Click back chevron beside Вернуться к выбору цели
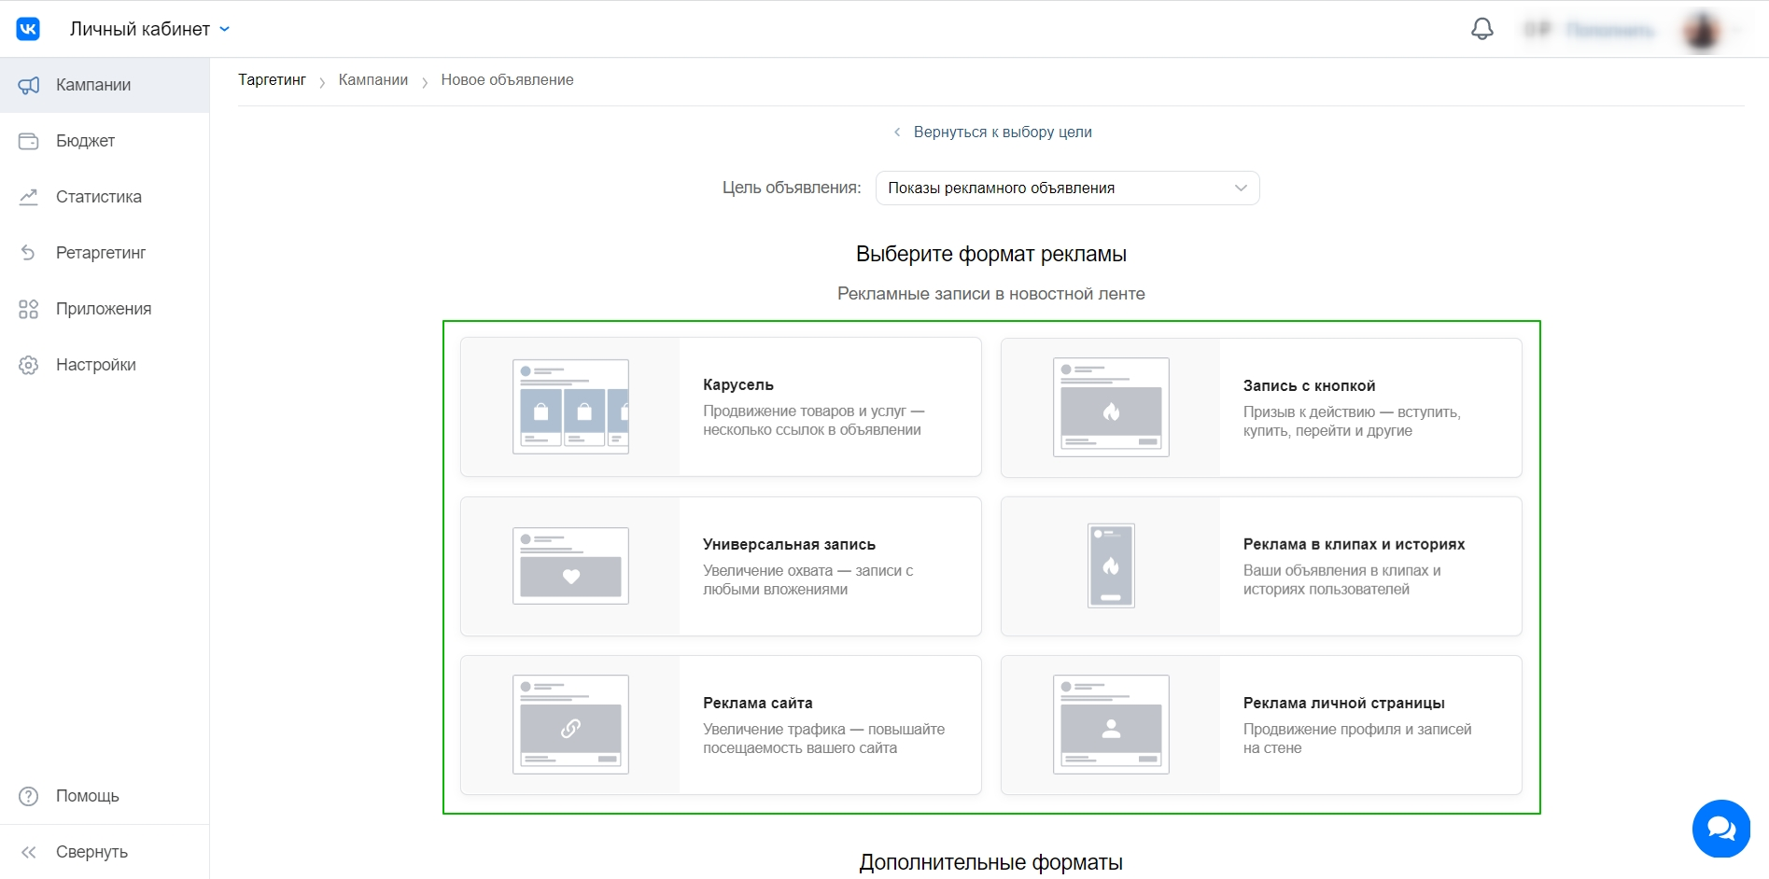 (x=897, y=133)
